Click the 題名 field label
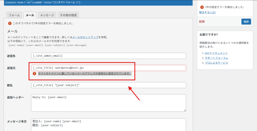257x131 pixels. click(x=10, y=85)
